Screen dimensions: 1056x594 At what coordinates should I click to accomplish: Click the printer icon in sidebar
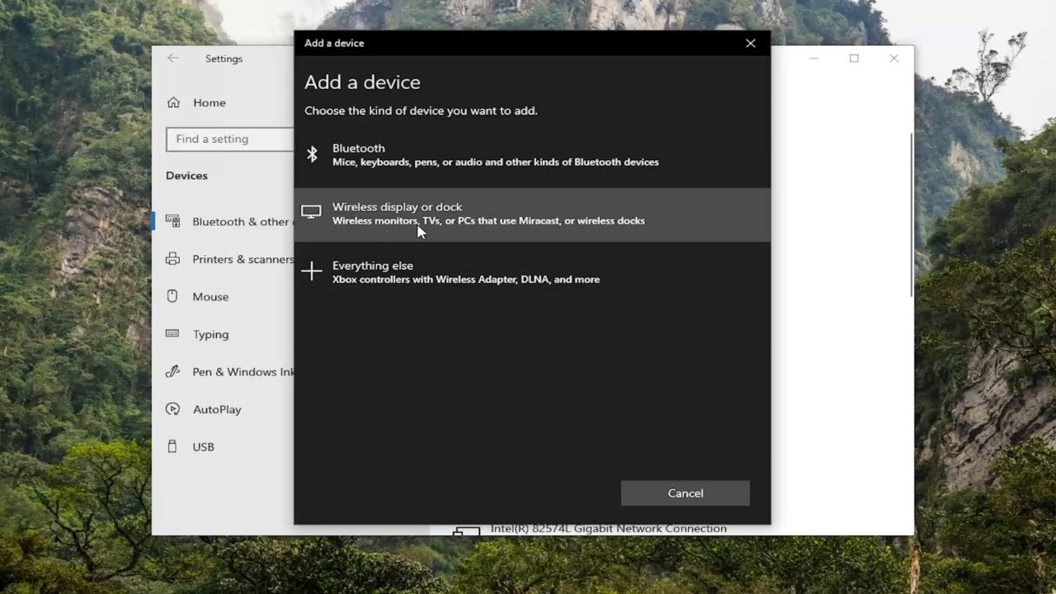(x=172, y=259)
